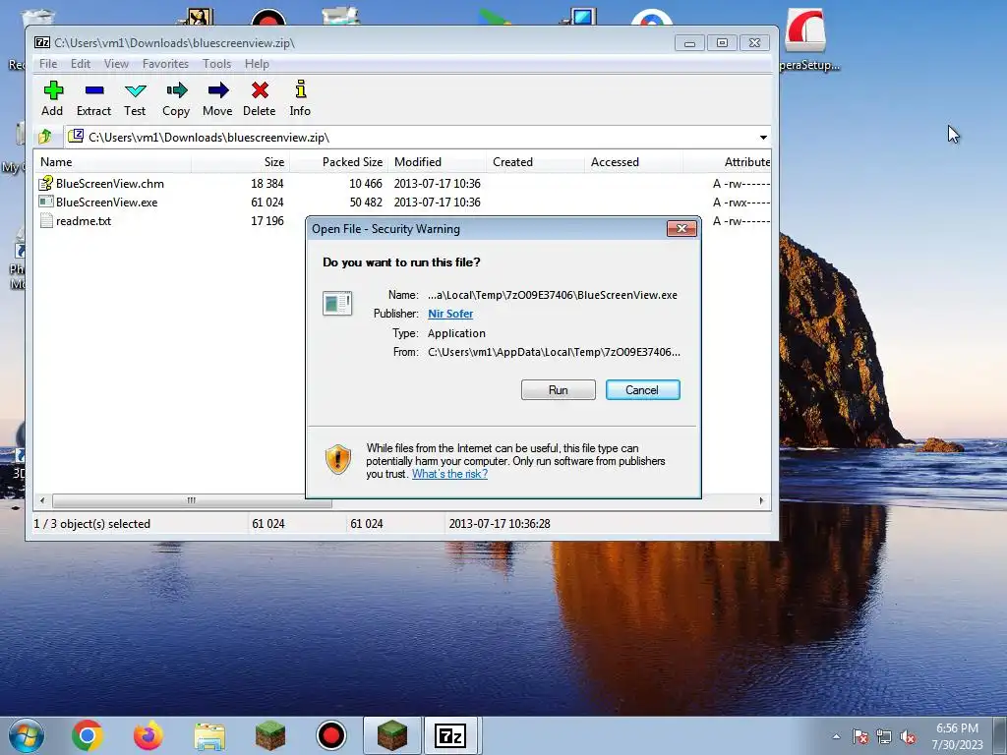The height and width of the screenshot is (755, 1007).
Task: Maximize the 7-Zip window
Action: 722,43
